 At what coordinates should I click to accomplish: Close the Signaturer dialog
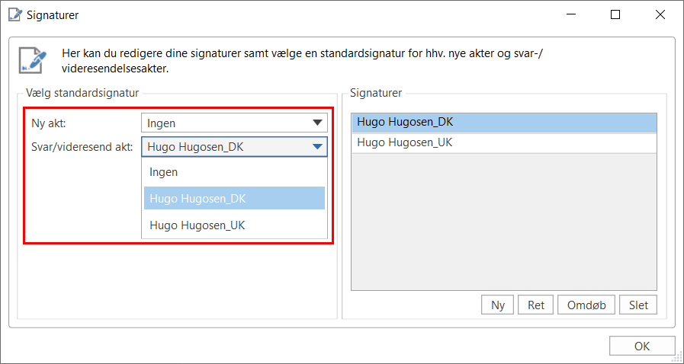point(659,14)
